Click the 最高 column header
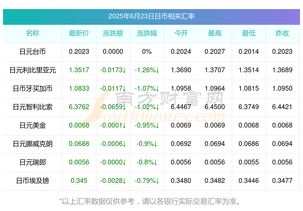Viewport: 303px width, 211px height. 215,33
